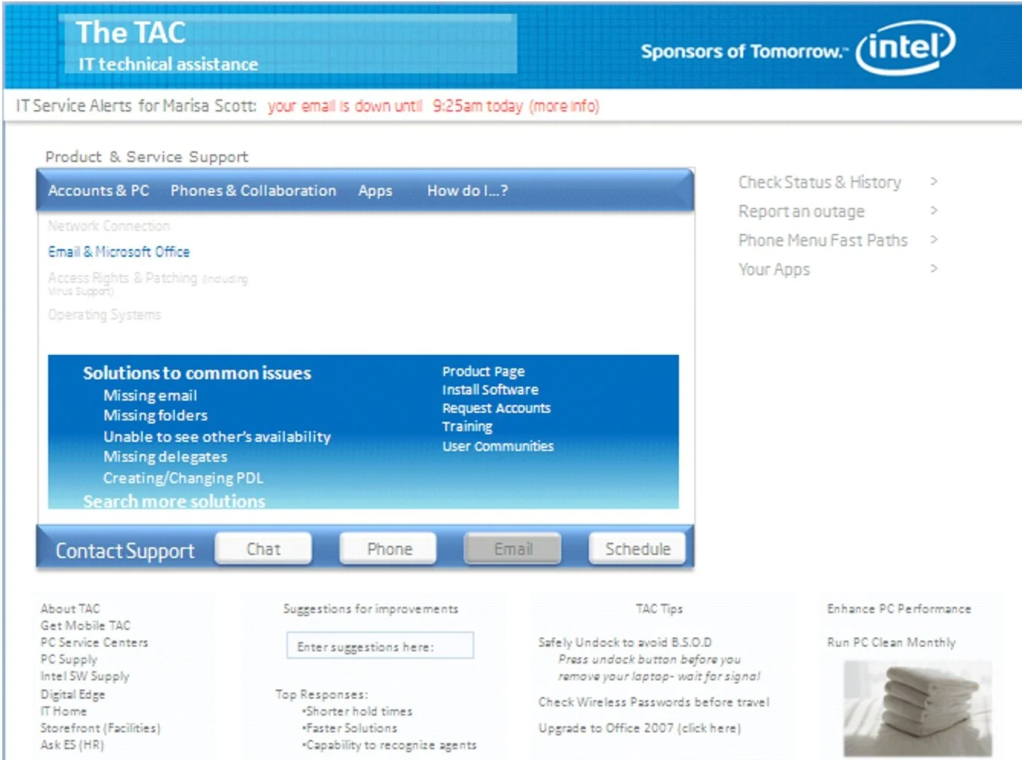This screenshot has width=1022, height=760.
Task: Click the Shorter hold times response
Action: coord(357,711)
